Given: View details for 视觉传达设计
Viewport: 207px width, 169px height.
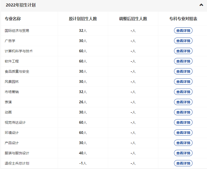Looking at the screenshot, I should [x=183, y=122].
